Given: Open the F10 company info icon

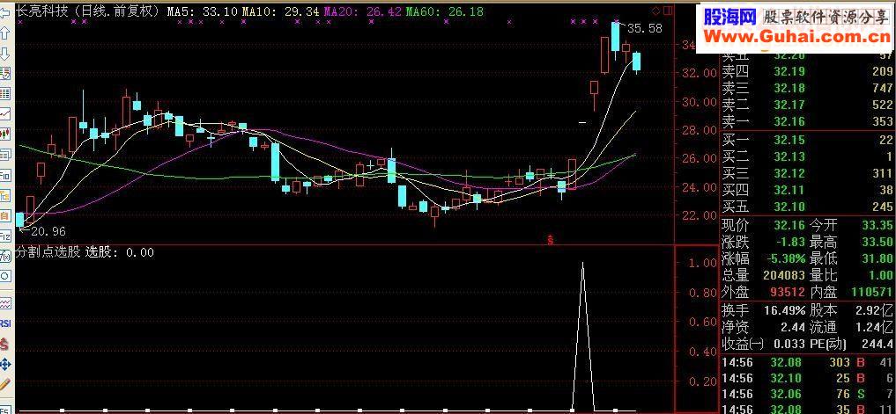Looking at the screenshot, I should (x=4, y=175).
